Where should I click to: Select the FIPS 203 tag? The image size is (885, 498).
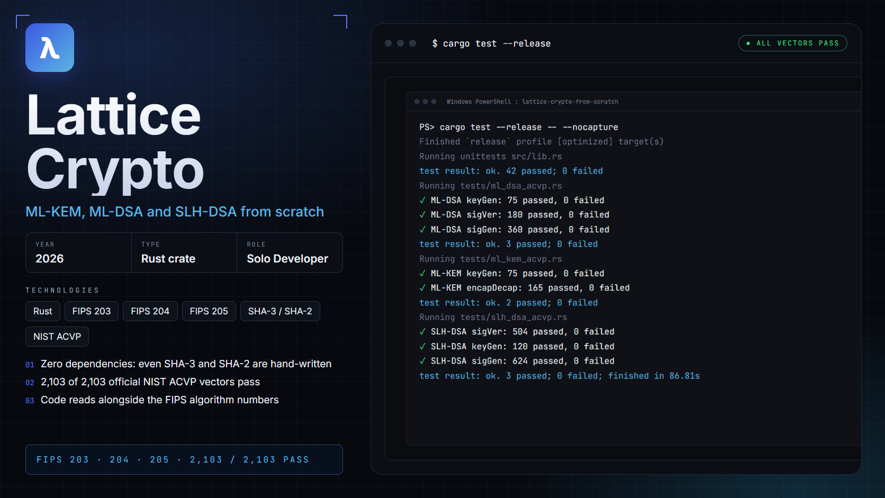(x=92, y=311)
